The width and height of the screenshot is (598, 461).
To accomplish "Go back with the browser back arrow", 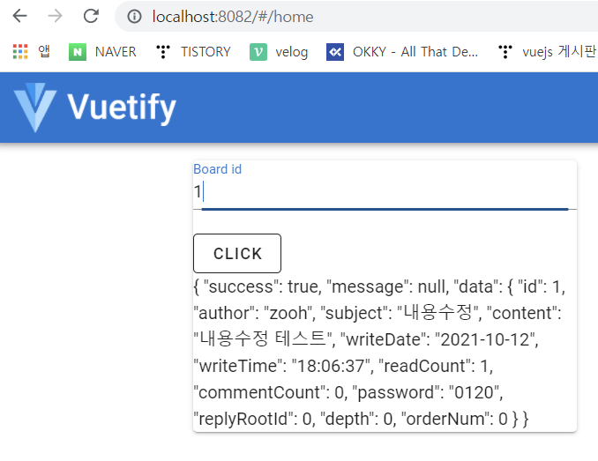I will click(x=19, y=16).
